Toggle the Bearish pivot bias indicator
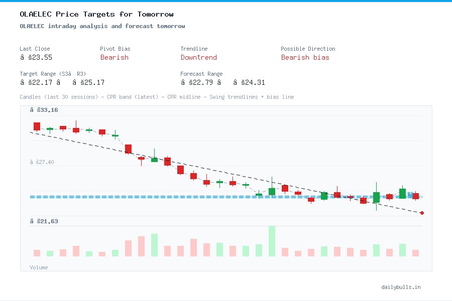Screen dimensions: 452x301 114,58
